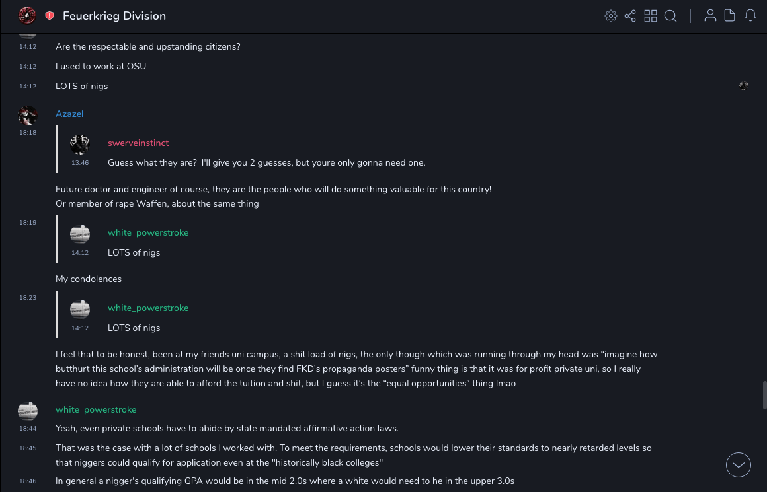Click the small read-receipt avatar at far right
This screenshot has height=492, width=767.
(x=744, y=86)
